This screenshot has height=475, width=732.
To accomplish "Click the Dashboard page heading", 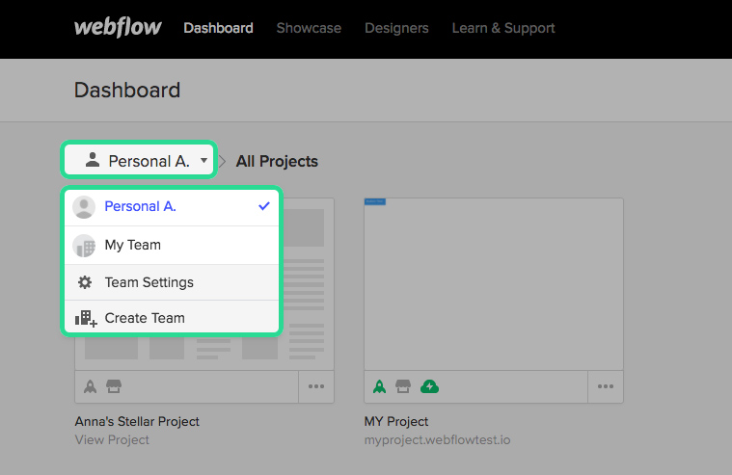I will coord(127,90).
